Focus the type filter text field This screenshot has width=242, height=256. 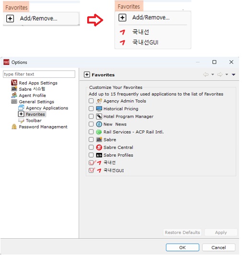39,74
